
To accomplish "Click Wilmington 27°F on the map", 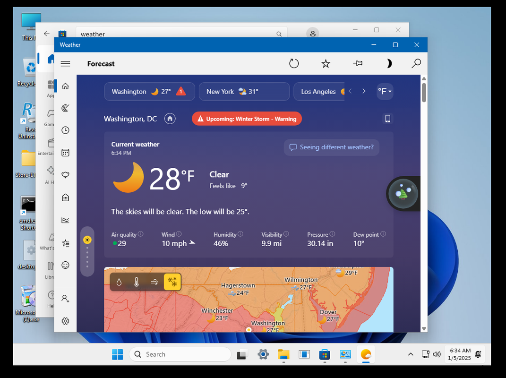I will [301, 283].
